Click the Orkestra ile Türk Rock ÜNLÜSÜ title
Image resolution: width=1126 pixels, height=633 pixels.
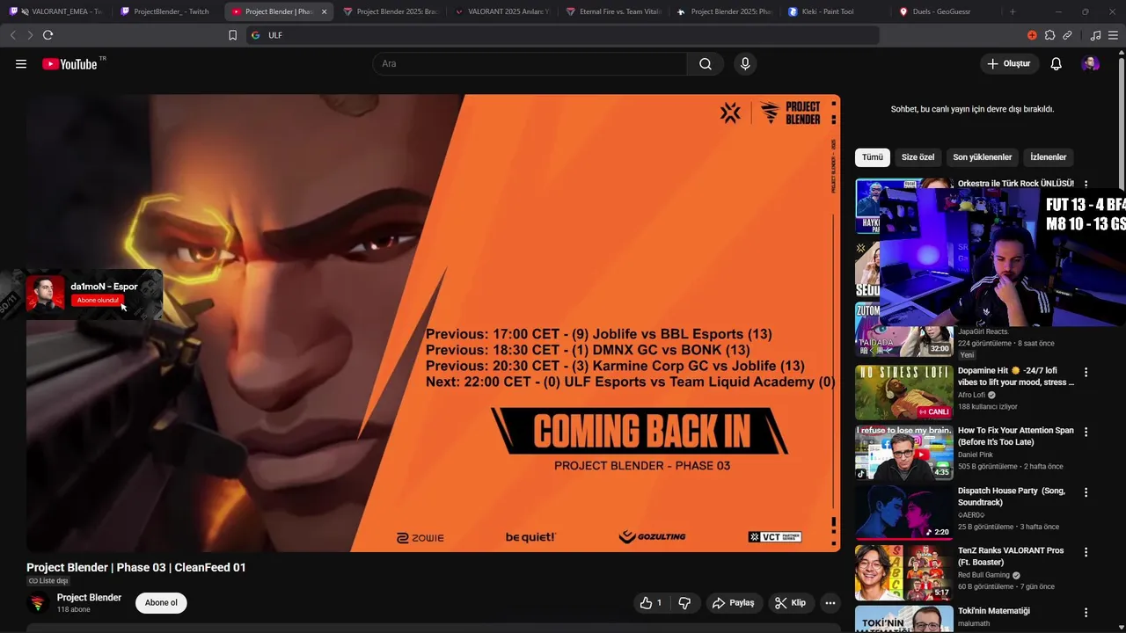1016,184
